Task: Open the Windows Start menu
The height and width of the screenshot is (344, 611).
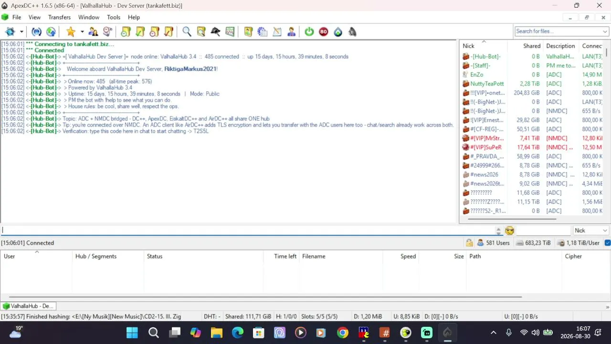Action: pyautogui.click(x=132, y=333)
